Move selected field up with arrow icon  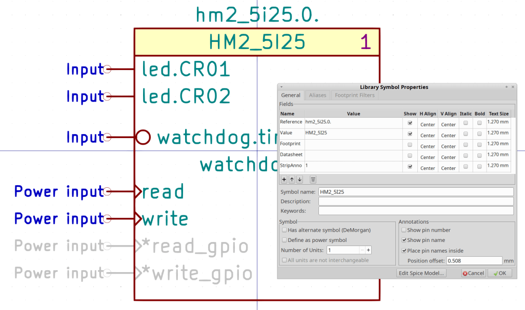[291, 179]
